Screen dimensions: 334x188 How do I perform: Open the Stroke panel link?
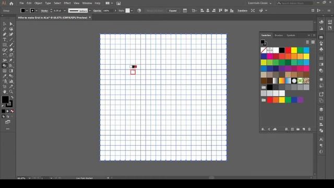pos(44,10)
